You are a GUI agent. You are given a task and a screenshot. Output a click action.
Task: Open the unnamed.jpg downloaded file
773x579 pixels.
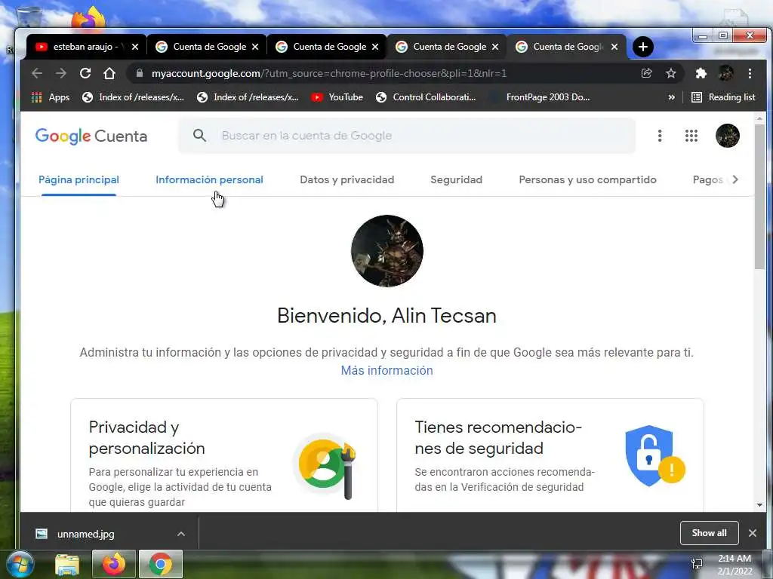(85, 534)
